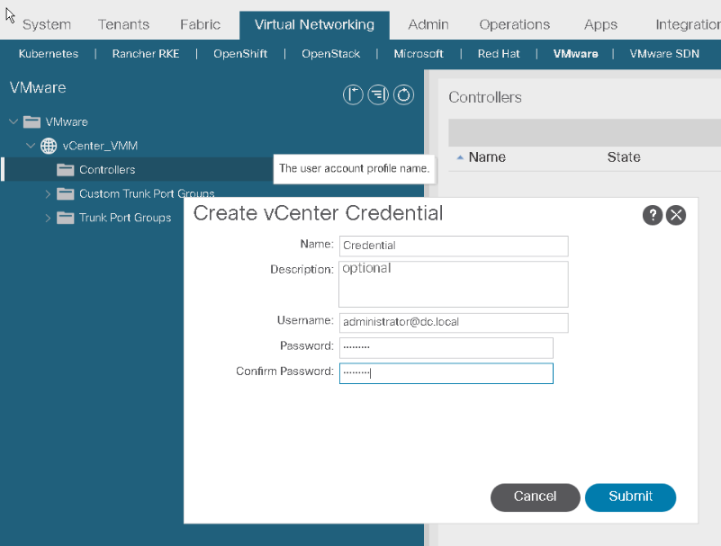Image resolution: width=721 pixels, height=546 pixels.
Task: Select the VMware root tree item
Action: coord(67,121)
